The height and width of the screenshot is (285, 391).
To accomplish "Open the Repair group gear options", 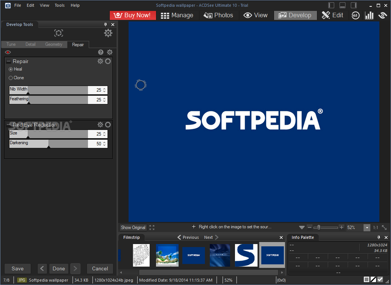I will (100, 61).
